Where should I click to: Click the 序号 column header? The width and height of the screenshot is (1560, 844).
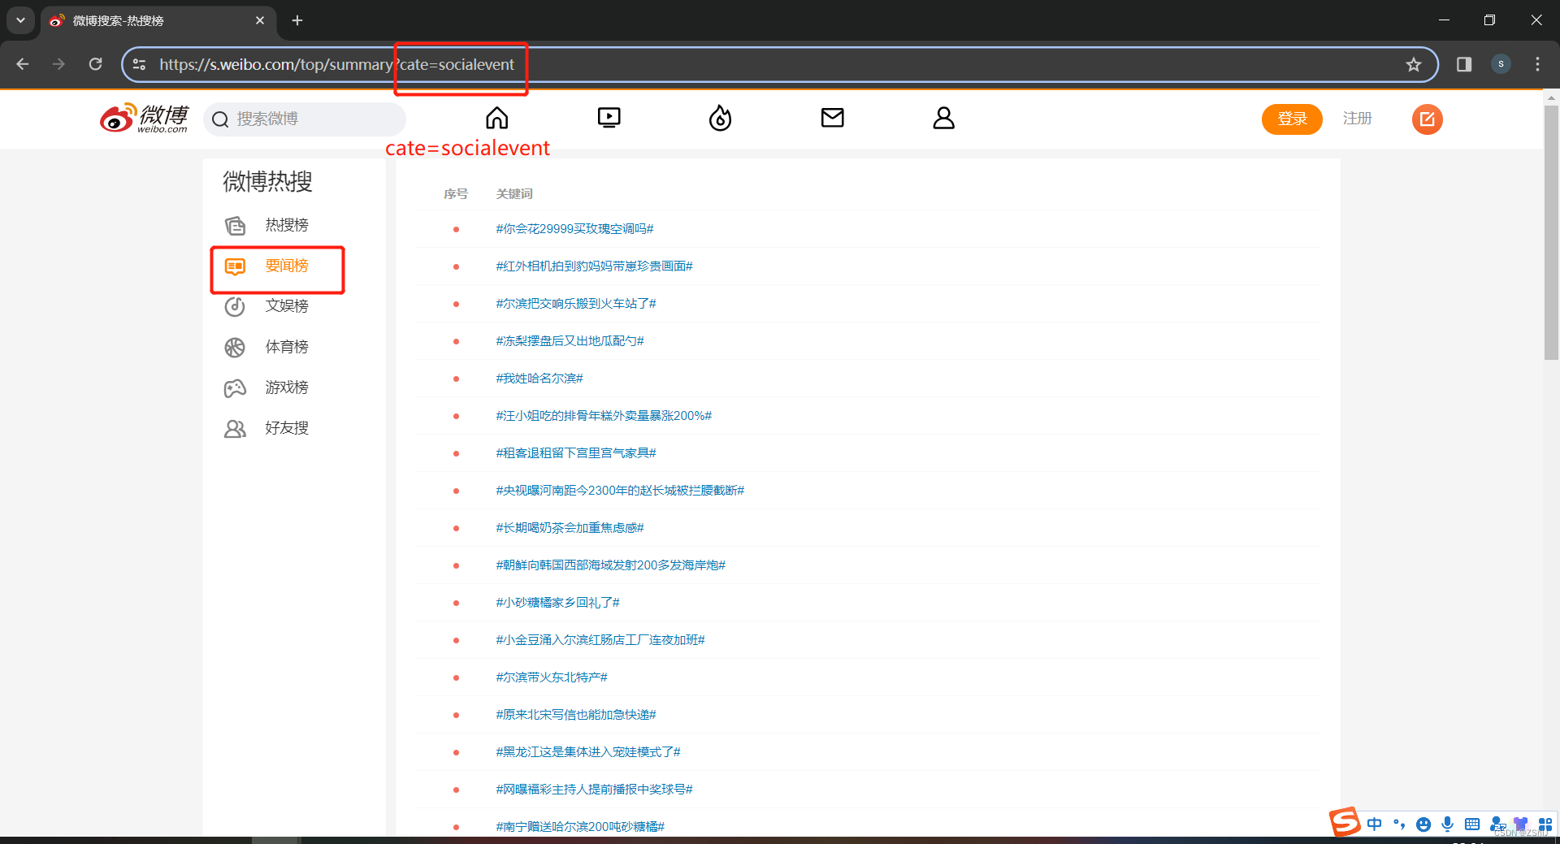pyautogui.click(x=456, y=193)
